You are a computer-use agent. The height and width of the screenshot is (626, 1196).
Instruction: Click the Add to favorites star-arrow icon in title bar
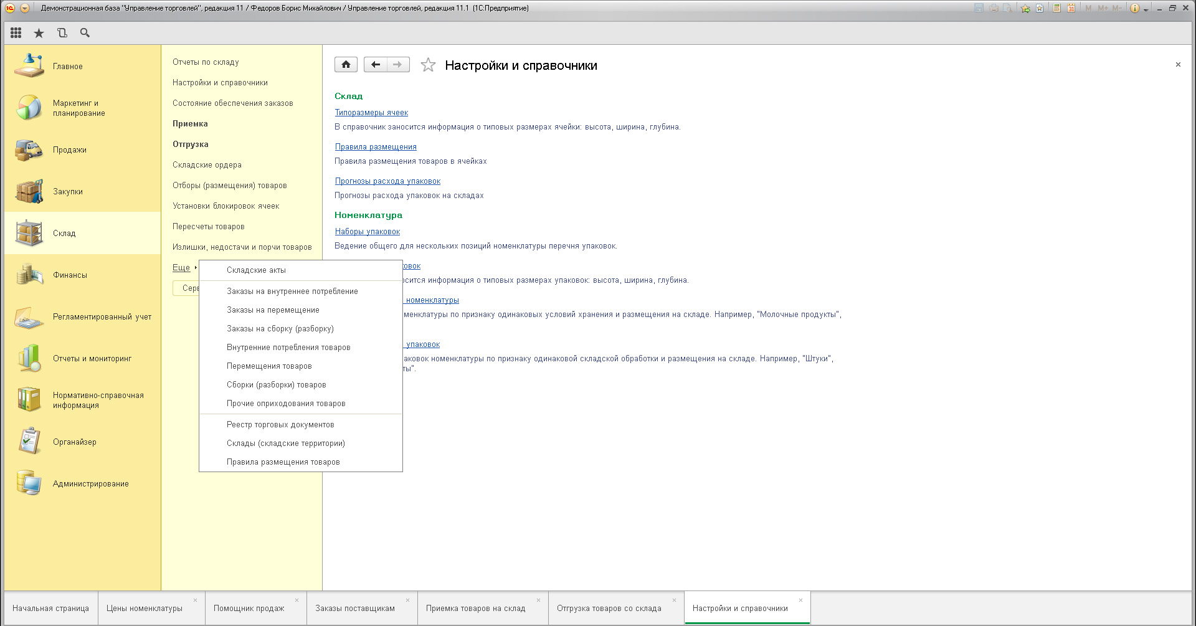[x=1025, y=8]
